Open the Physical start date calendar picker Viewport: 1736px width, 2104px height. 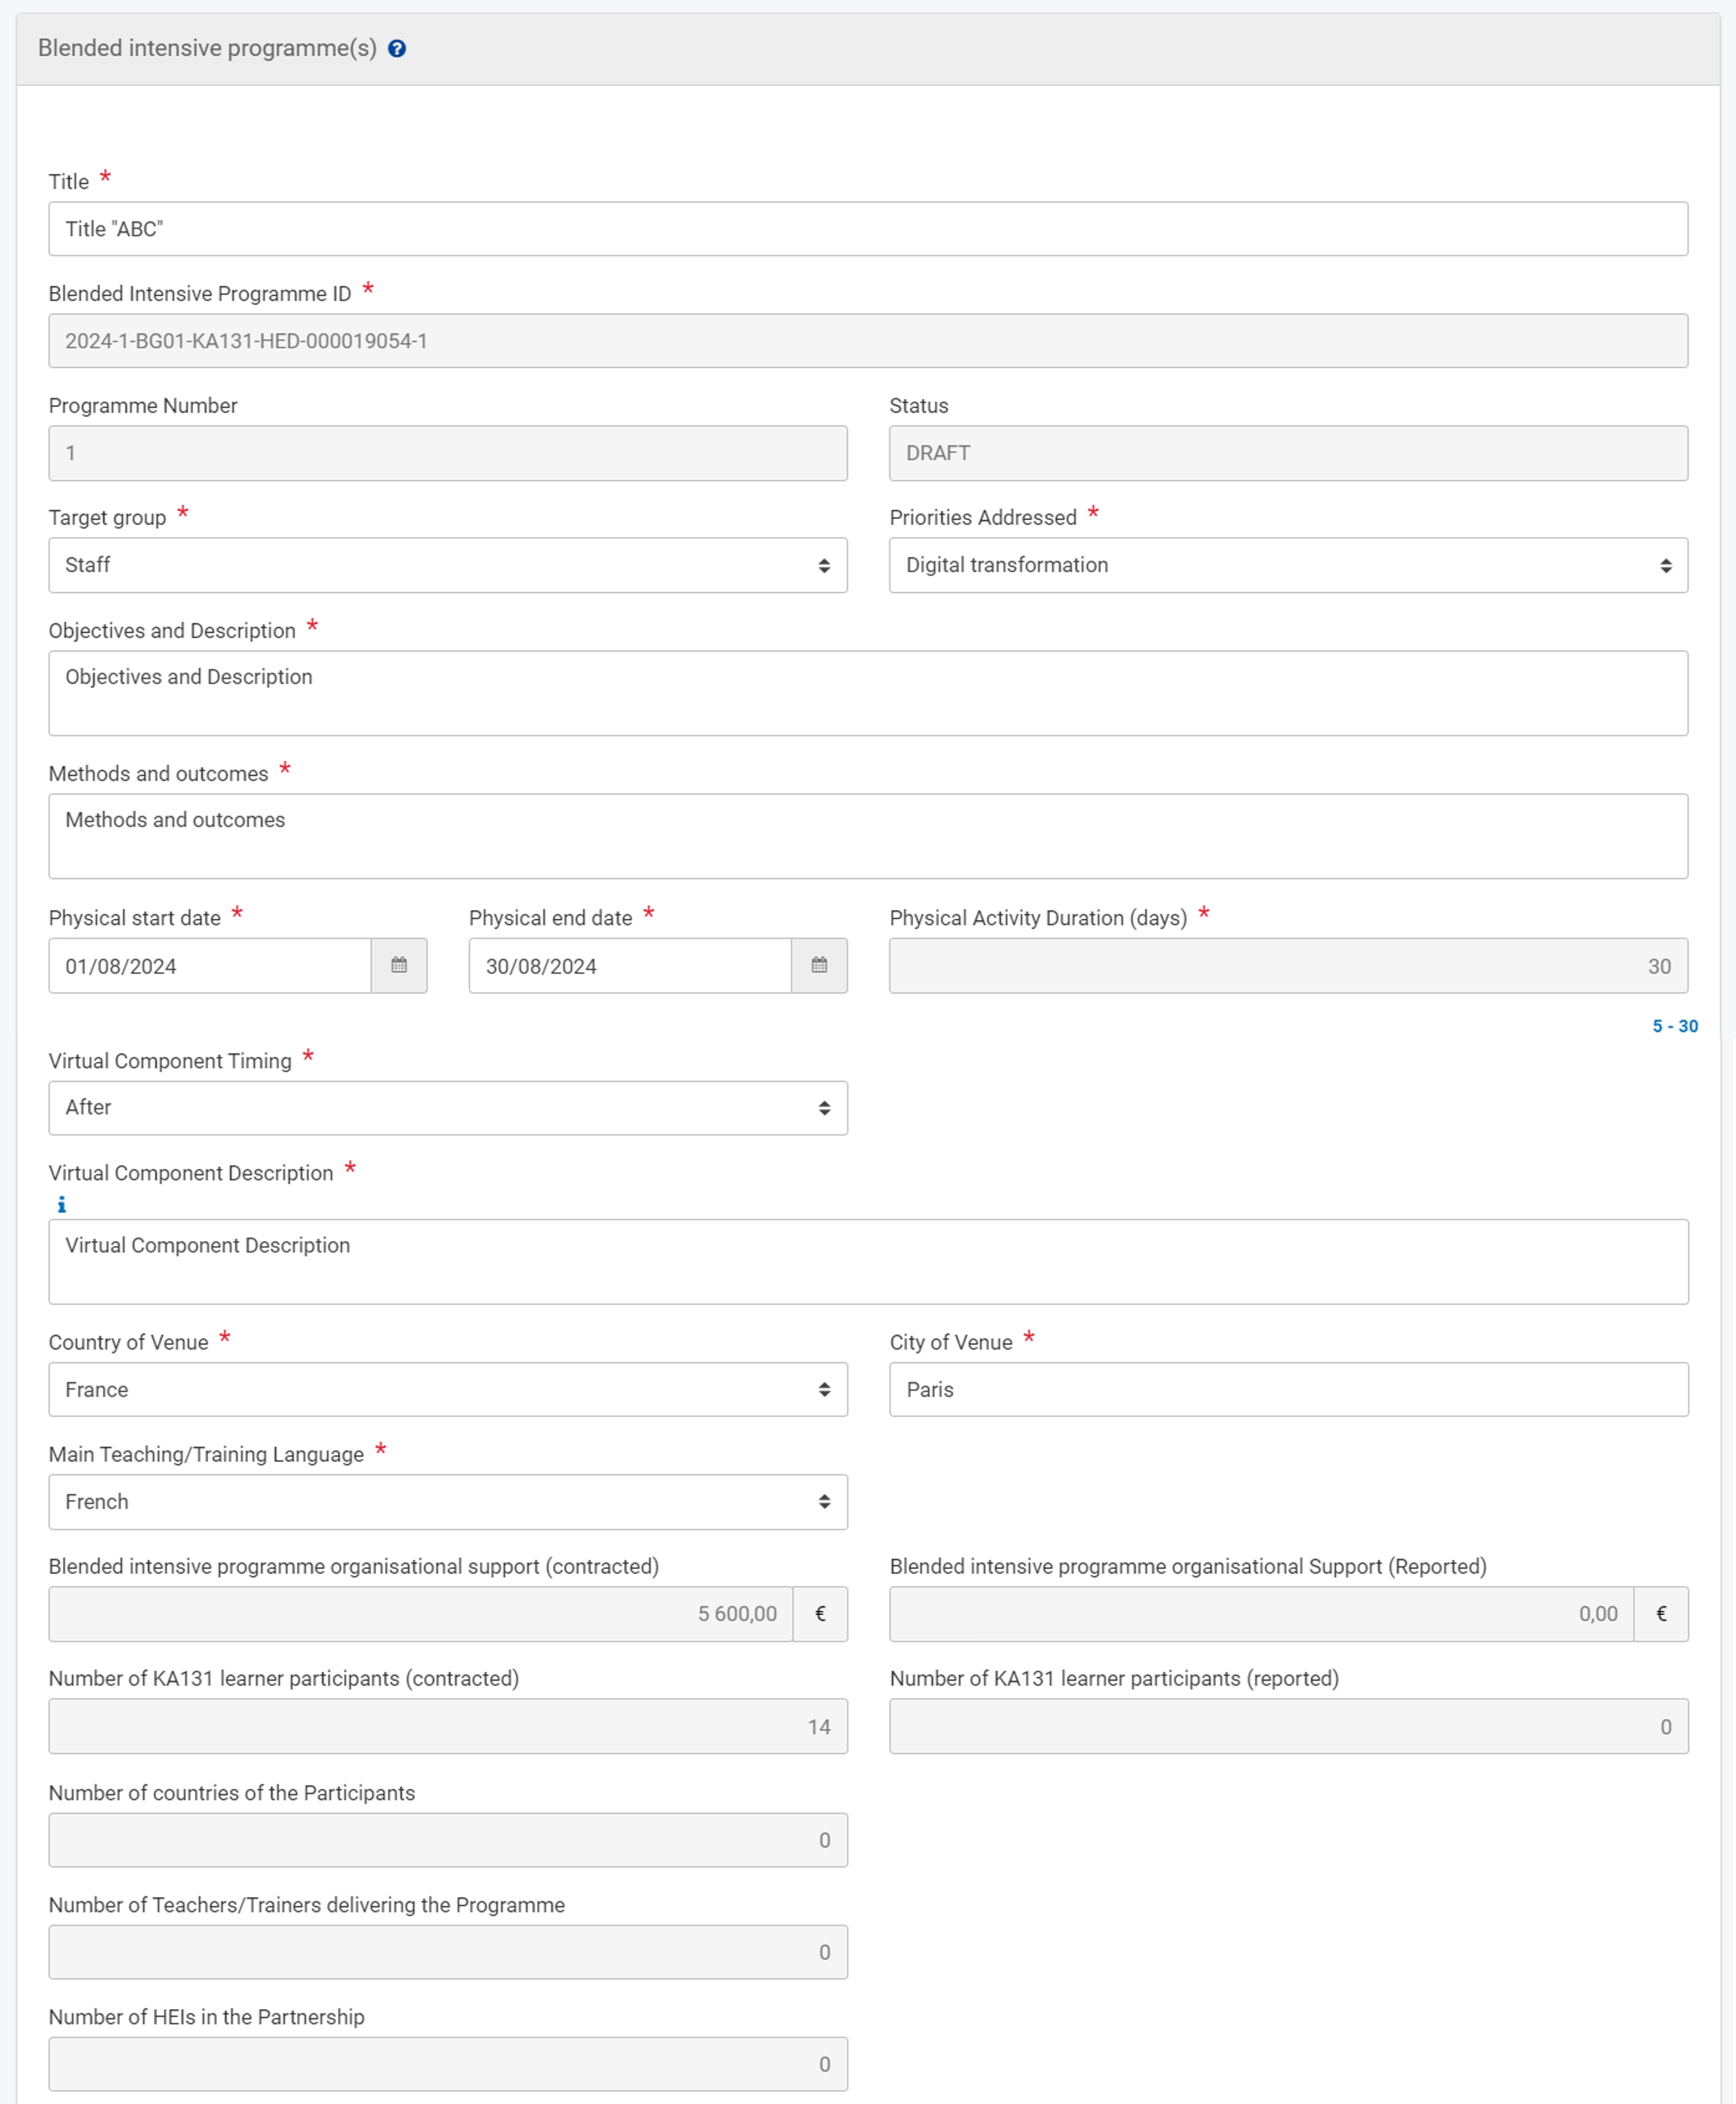click(x=399, y=965)
